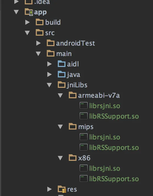Click the mips folder icon

click(x=73, y=126)
